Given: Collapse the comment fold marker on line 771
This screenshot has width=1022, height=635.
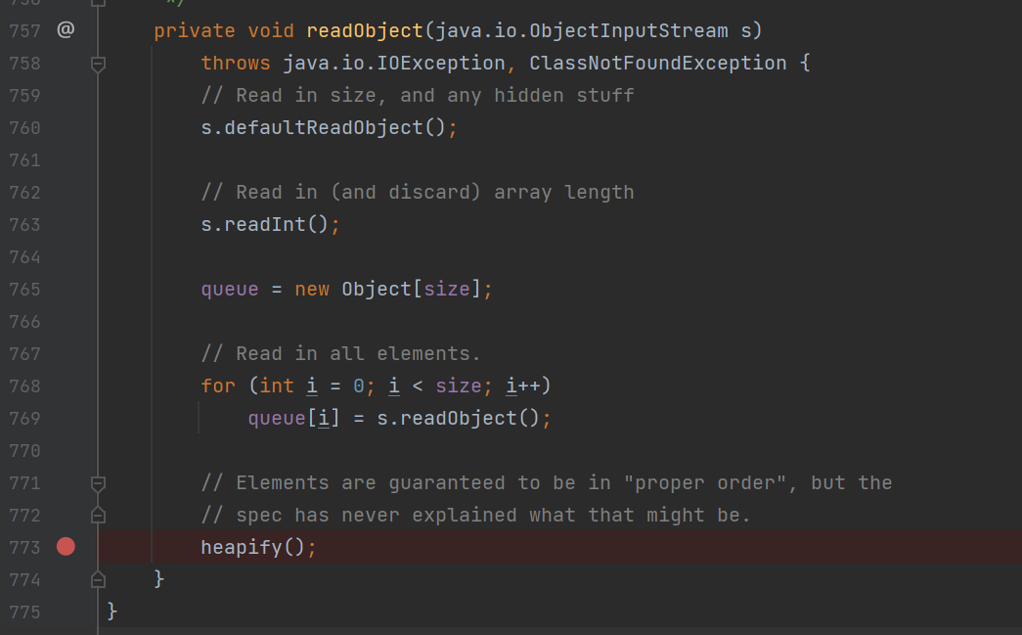Looking at the screenshot, I should pyautogui.click(x=98, y=483).
